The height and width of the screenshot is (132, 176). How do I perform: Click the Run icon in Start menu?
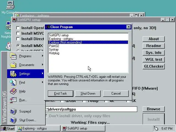click(13, 100)
